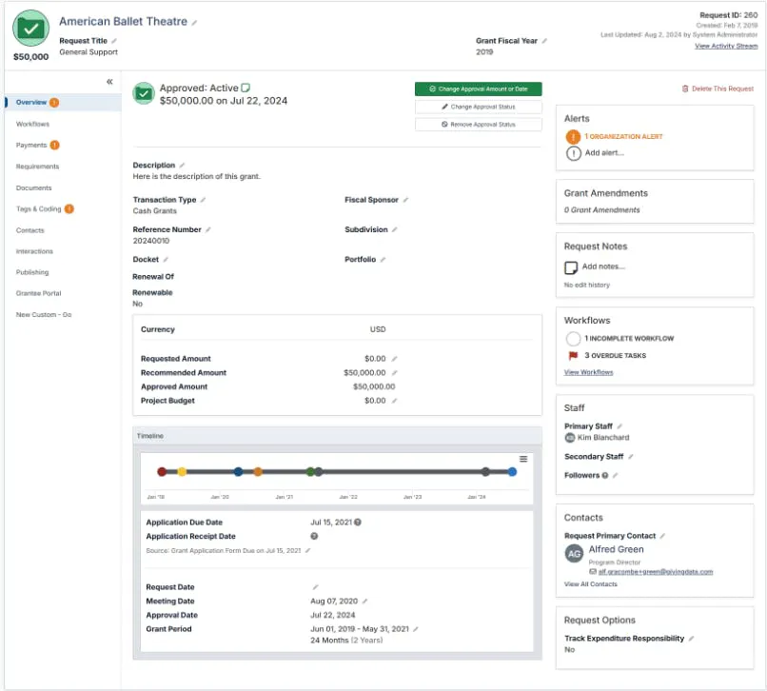
Task: Show help for Followers
Action: tap(605, 475)
